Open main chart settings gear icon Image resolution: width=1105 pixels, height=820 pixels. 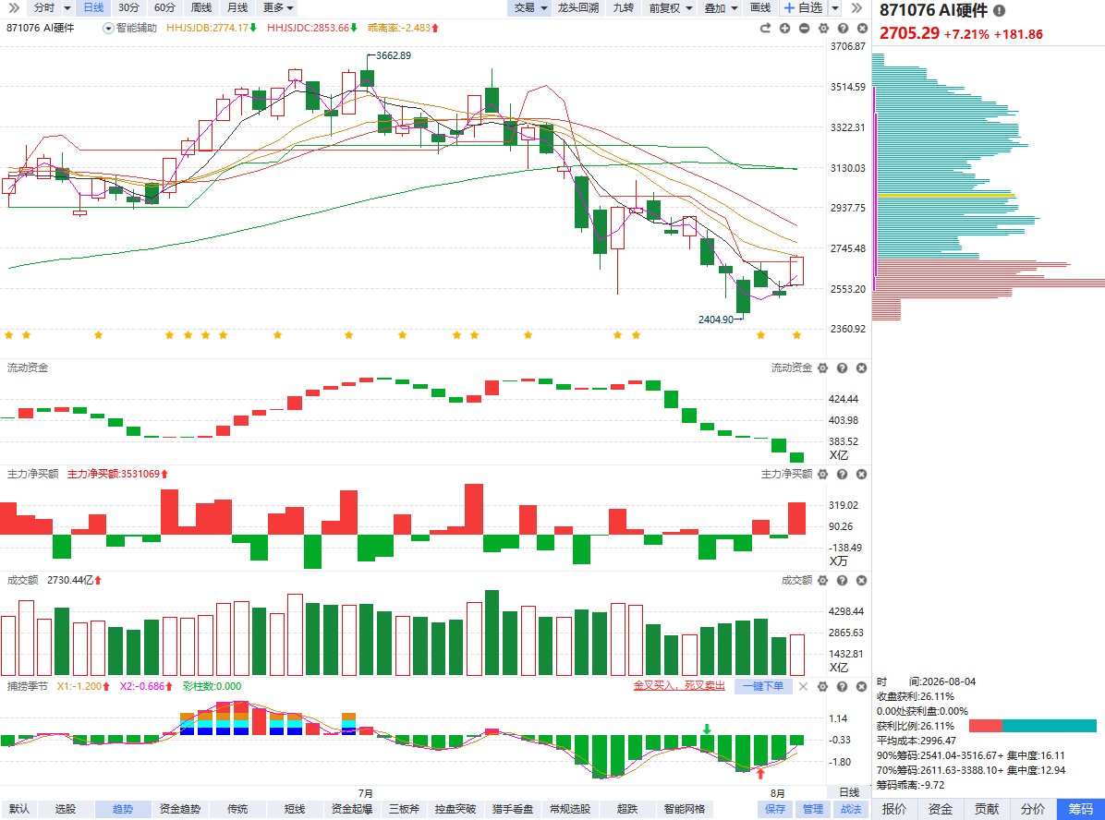823,29
